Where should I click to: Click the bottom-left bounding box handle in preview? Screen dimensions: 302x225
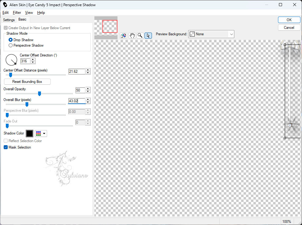pyautogui.click(x=285, y=138)
